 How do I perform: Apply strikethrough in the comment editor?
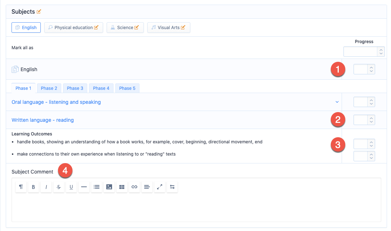tap(59, 187)
